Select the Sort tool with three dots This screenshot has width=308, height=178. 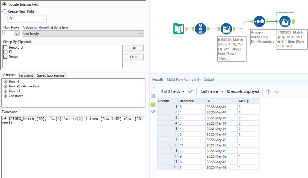(x=259, y=21)
